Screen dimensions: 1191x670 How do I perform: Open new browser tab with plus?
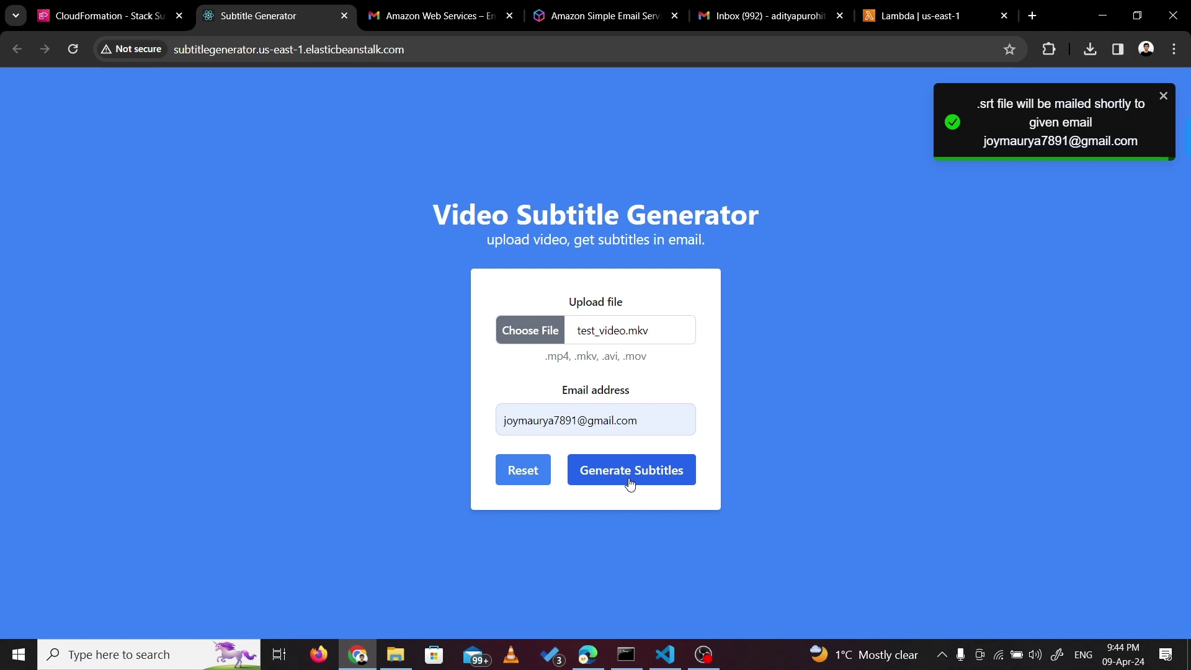point(1032,16)
